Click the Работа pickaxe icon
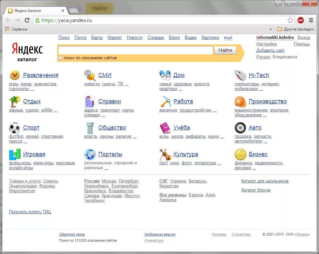 tap(166, 101)
